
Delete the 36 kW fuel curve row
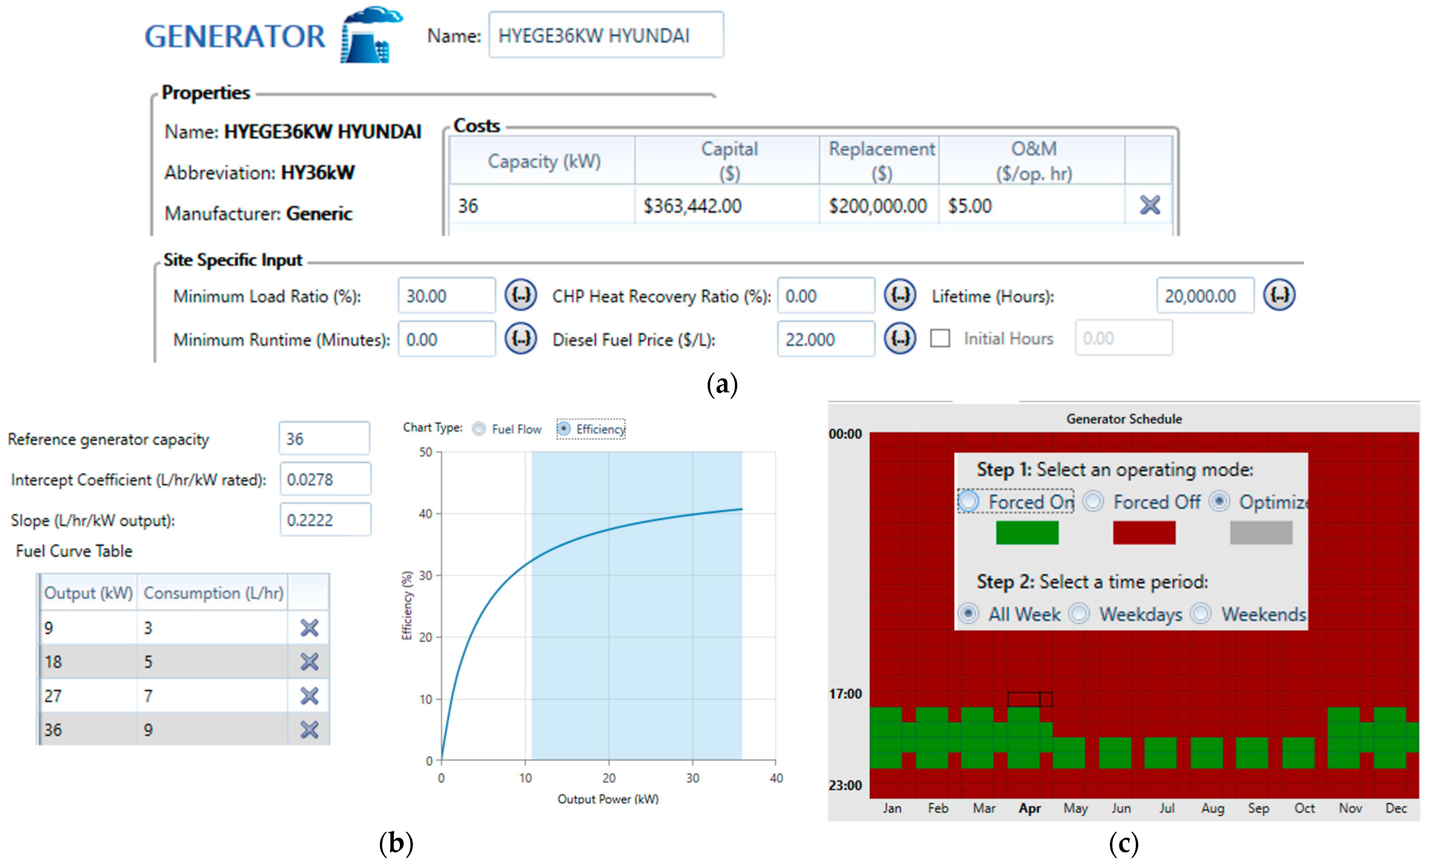309,730
